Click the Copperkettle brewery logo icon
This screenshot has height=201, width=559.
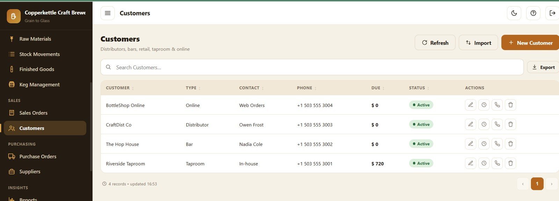click(14, 16)
